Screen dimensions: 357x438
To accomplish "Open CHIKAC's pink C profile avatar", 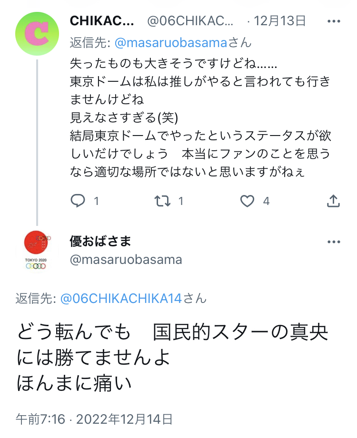I will (x=37, y=33).
